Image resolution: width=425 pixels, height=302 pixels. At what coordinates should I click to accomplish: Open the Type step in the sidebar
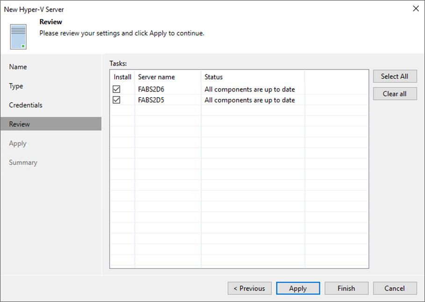click(x=16, y=86)
